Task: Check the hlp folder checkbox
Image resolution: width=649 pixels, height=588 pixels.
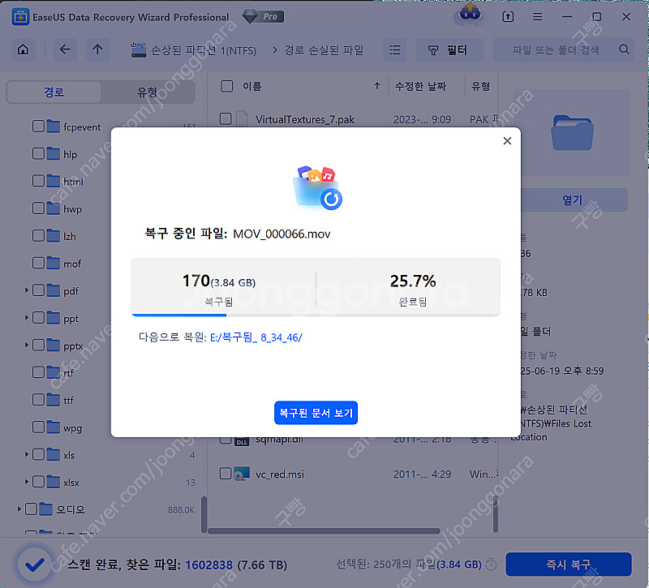Action: [38, 153]
